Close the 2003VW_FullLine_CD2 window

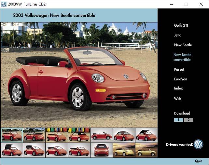coord(201,4)
